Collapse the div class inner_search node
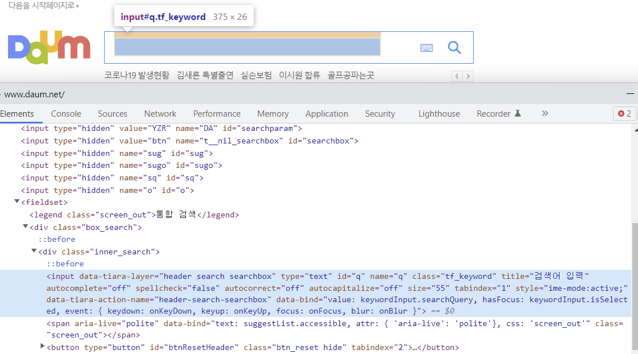Viewport: 638px width, 354px height. (34, 251)
